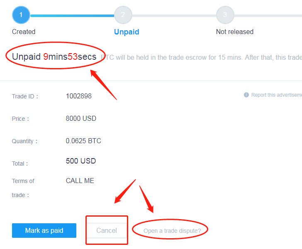302x249 pixels.
Task: Click the 8000 USD price value
Action: [x=81, y=119]
